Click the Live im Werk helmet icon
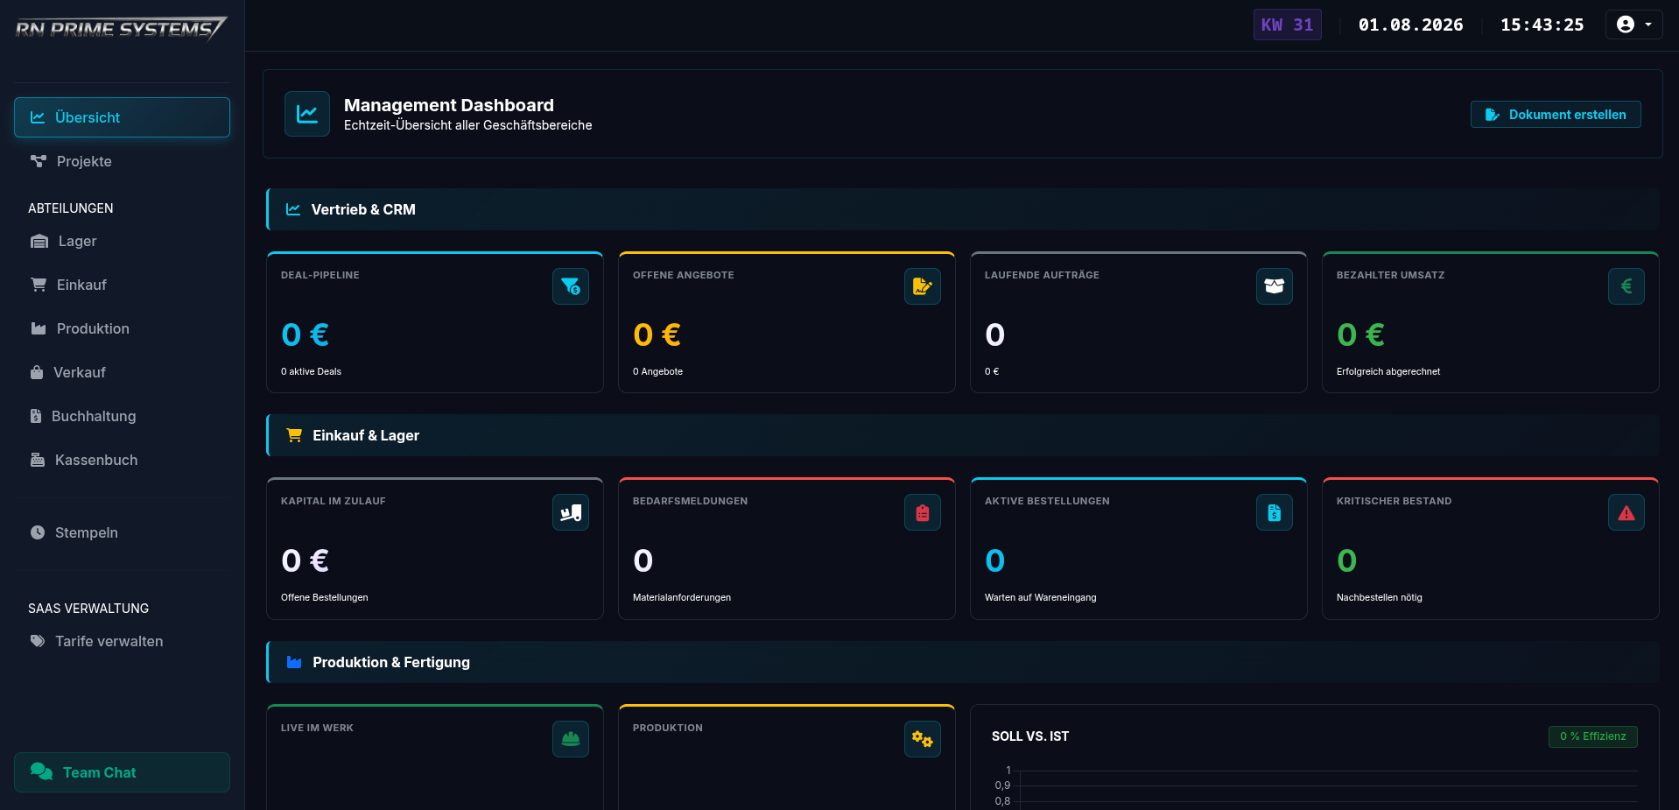 (x=571, y=739)
